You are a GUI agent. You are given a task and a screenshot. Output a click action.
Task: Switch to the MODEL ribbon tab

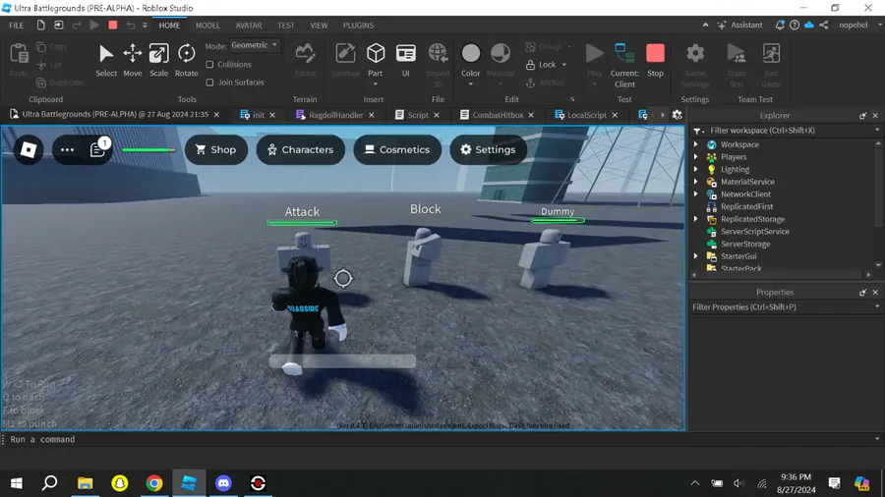(207, 26)
